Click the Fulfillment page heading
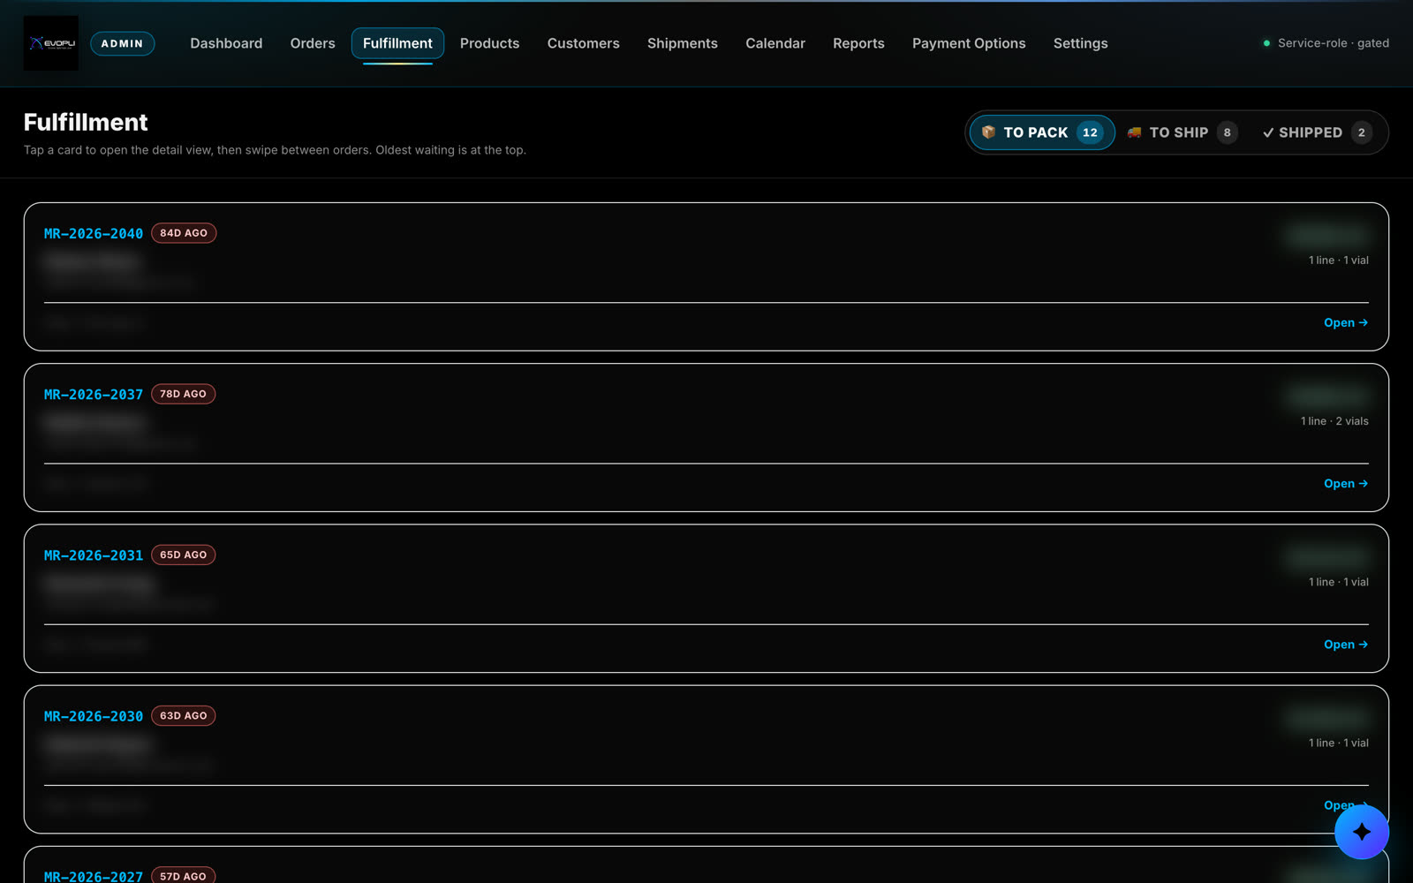 point(86,122)
